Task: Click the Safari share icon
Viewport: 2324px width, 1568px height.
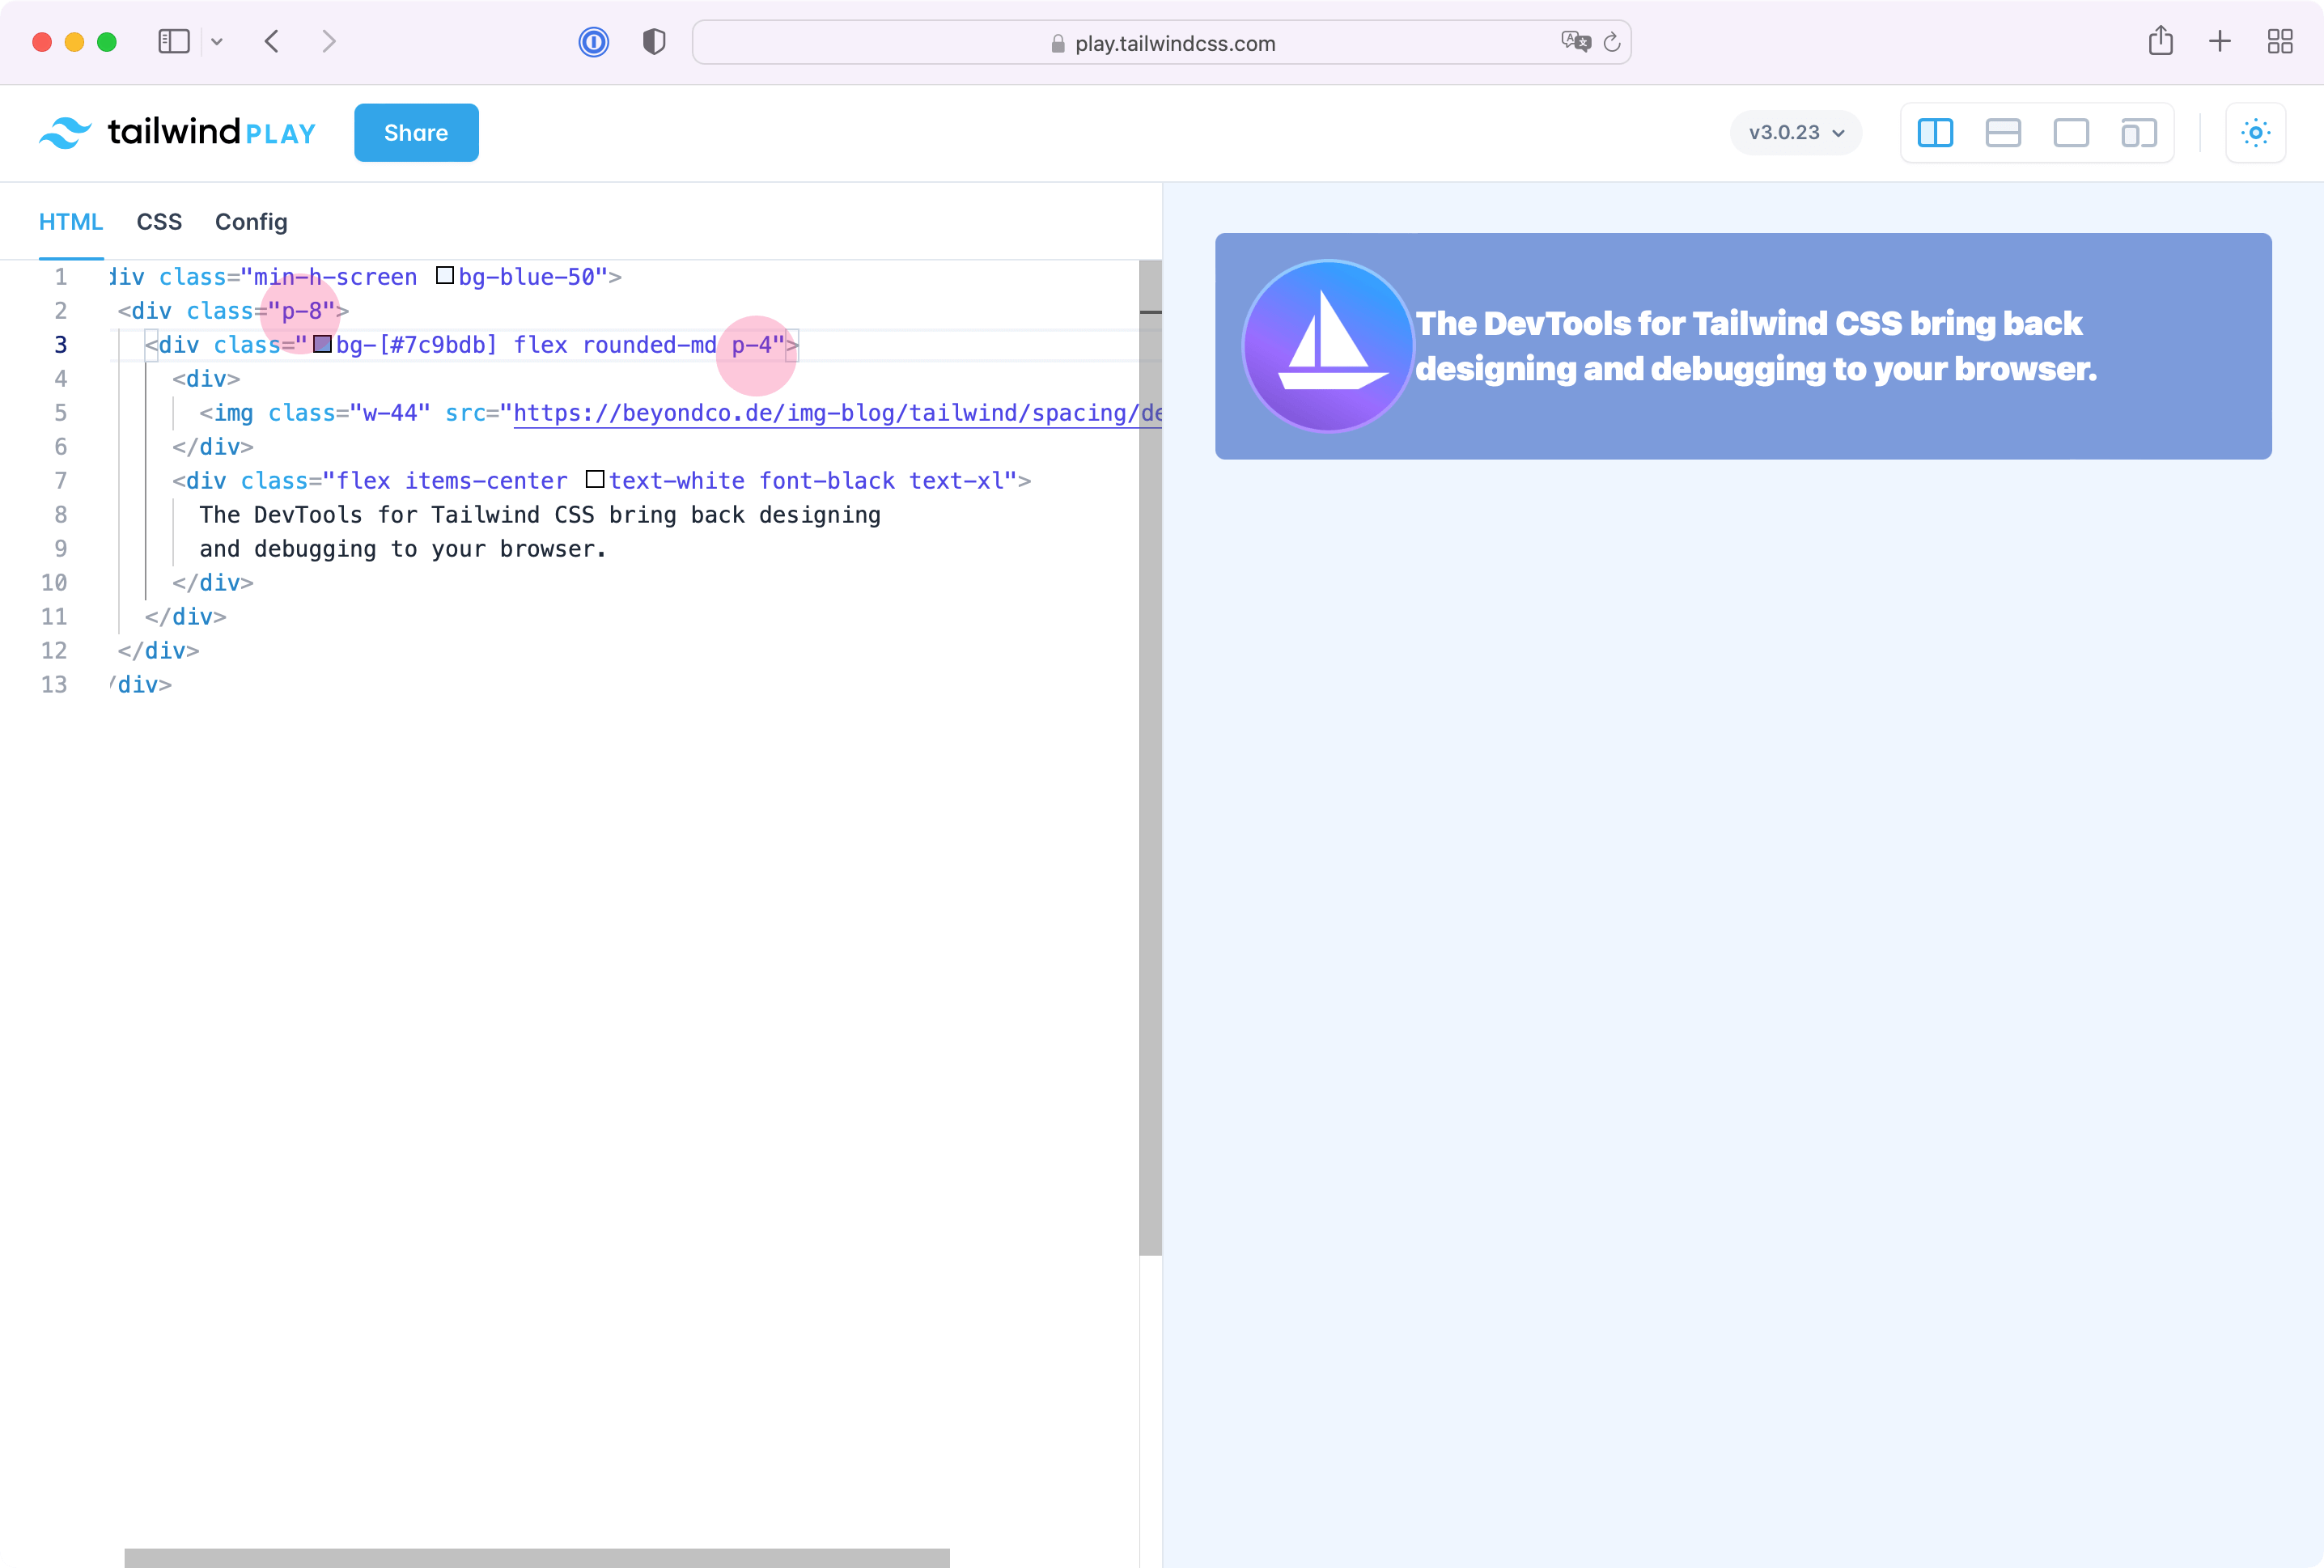Action: pyautogui.click(x=2161, y=42)
